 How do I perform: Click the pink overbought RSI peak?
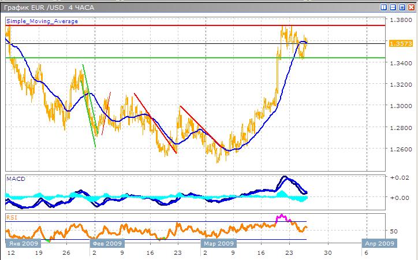click(x=282, y=217)
